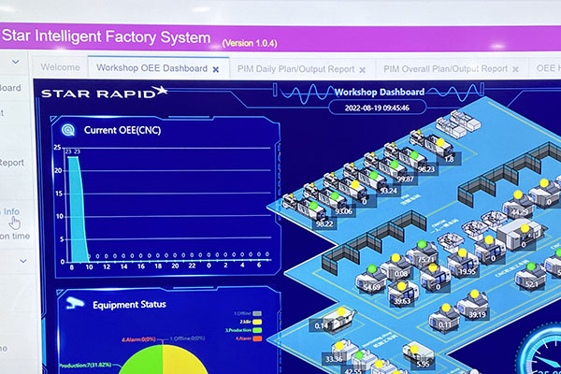Click the dashboard timestamp 2022-08-19 09:45:46

pos(377,108)
